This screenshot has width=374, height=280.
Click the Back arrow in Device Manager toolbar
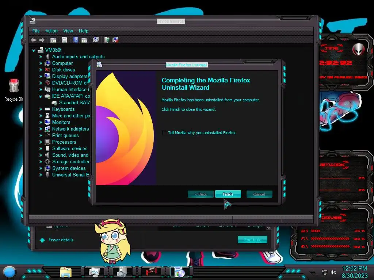pos(34,40)
